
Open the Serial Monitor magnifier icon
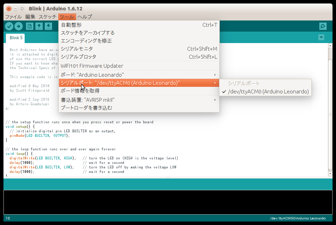pyautogui.click(x=323, y=26)
